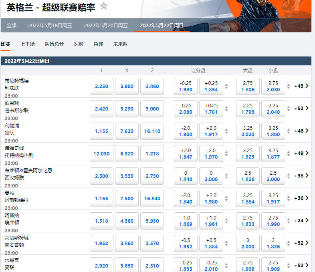Change over/under line for 布伦特福德 match
Screen dimensions: 315x272
289,86
